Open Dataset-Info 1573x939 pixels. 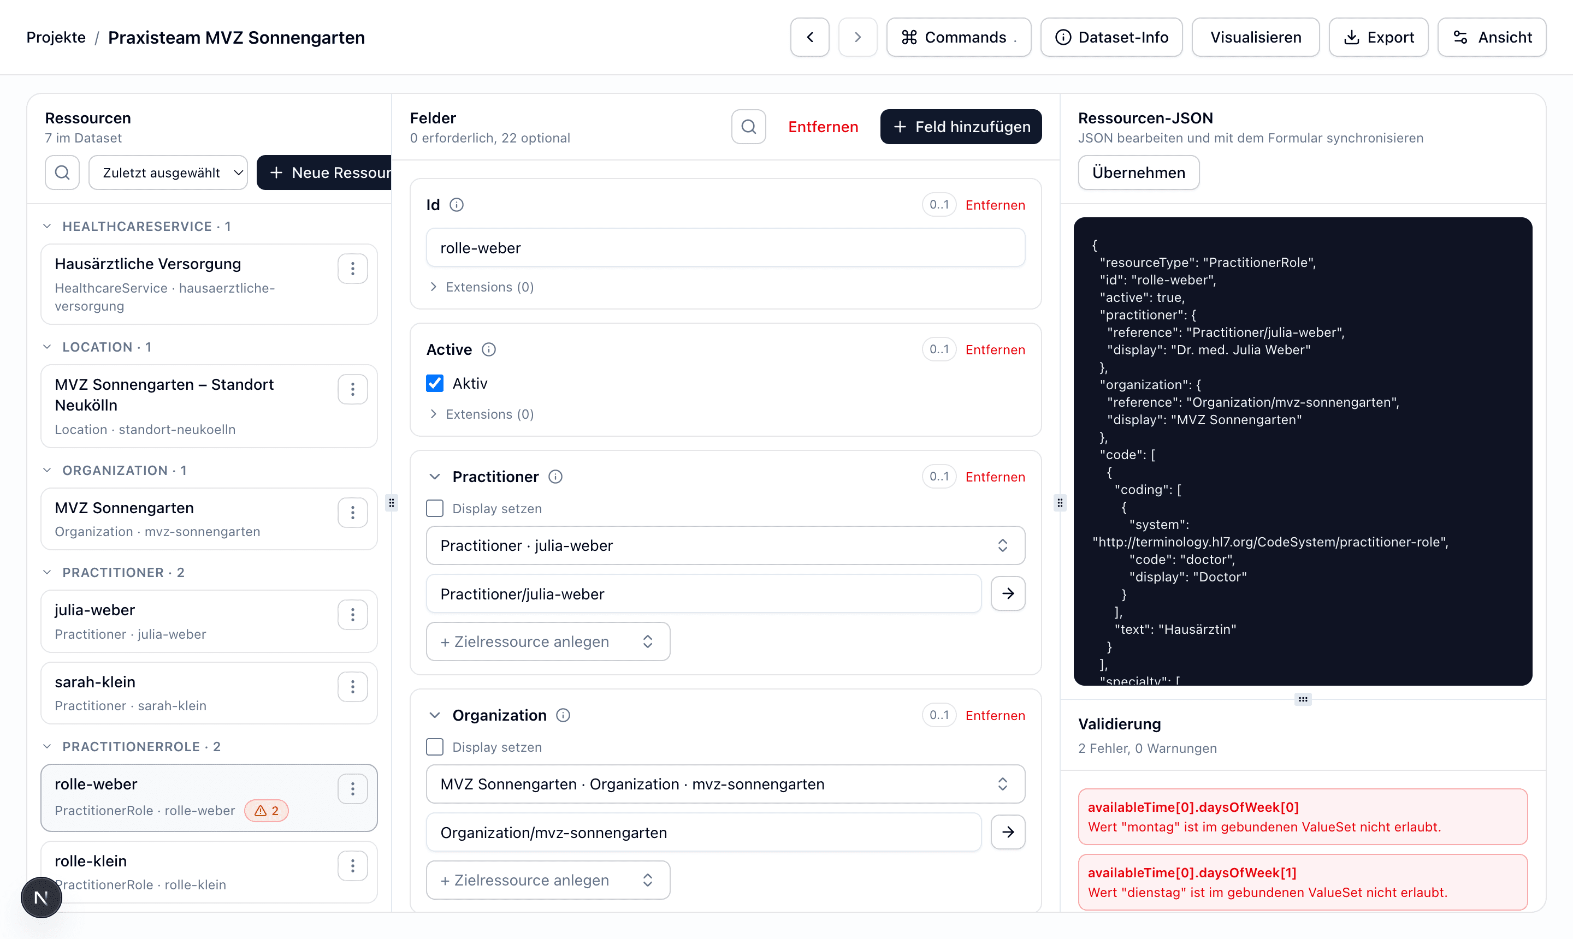[x=1111, y=37]
